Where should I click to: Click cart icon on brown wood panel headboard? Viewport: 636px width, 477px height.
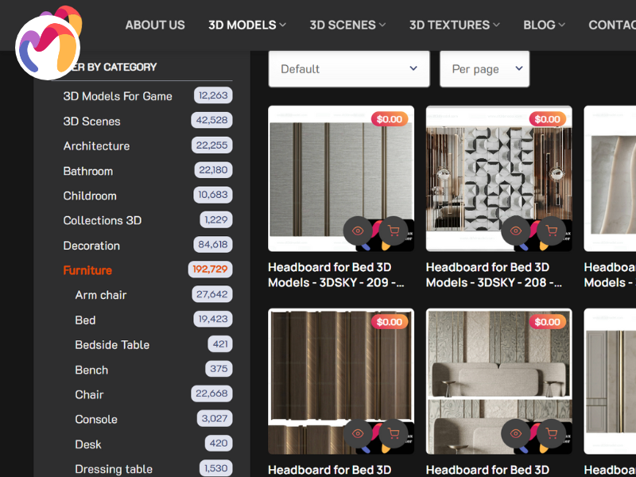point(392,434)
